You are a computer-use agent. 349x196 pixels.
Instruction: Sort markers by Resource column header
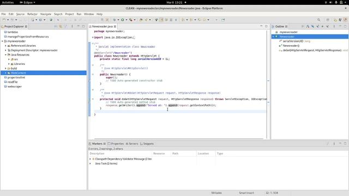161,154
